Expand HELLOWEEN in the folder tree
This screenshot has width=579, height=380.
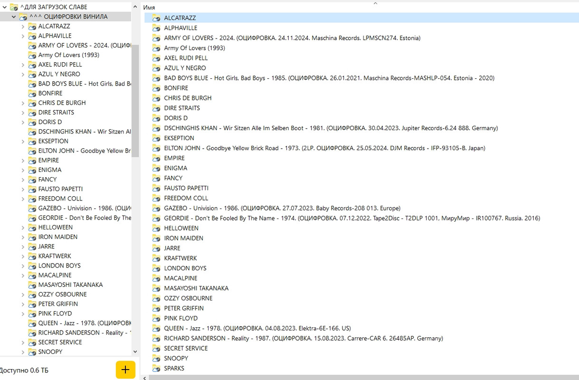(x=23, y=228)
